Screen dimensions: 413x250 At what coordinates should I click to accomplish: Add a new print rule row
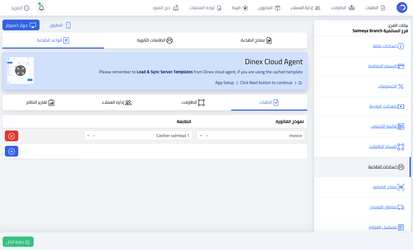click(x=12, y=151)
